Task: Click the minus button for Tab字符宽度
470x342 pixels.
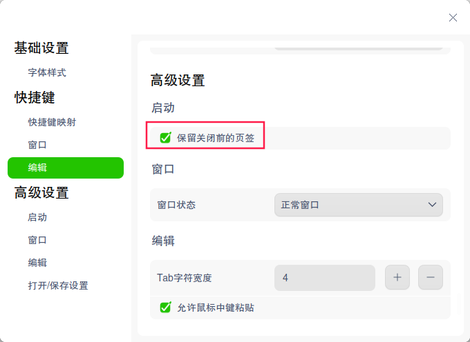Action: coord(431,277)
